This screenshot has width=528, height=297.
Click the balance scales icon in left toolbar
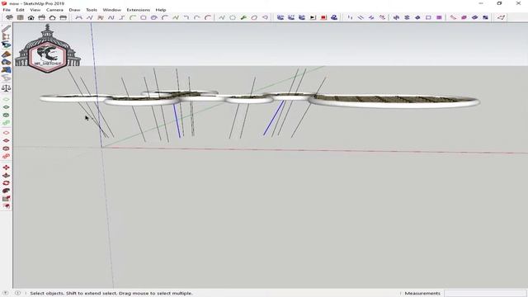coord(6,88)
